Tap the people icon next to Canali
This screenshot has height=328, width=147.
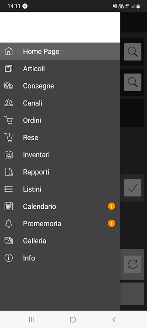coord(9,103)
